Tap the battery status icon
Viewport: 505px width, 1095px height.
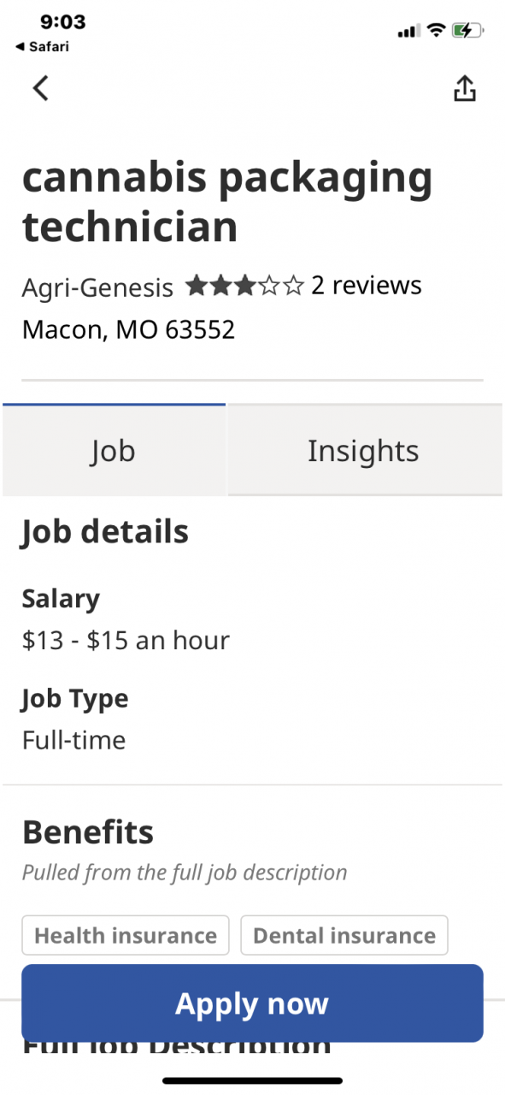click(x=468, y=31)
